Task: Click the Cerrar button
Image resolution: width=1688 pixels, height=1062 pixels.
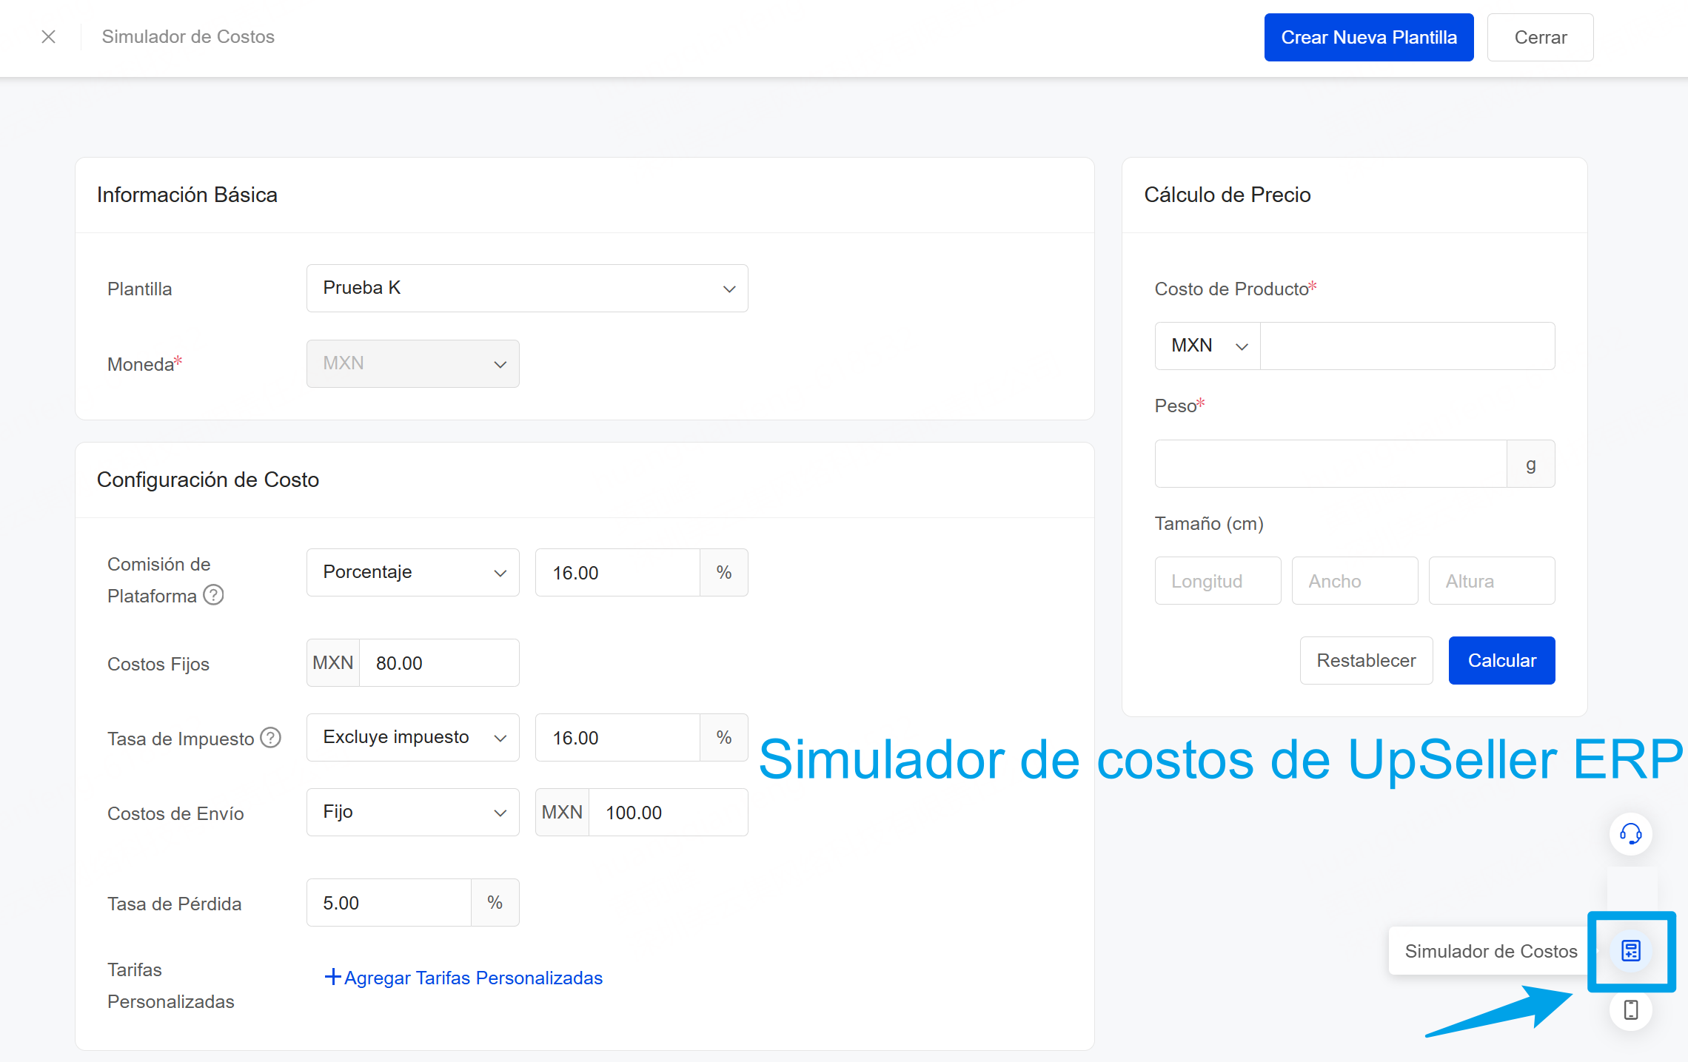Action: tap(1540, 37)
